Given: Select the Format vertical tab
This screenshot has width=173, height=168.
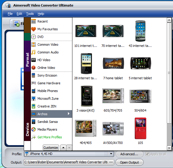Looking at the screenshot, I should (27, 56).
